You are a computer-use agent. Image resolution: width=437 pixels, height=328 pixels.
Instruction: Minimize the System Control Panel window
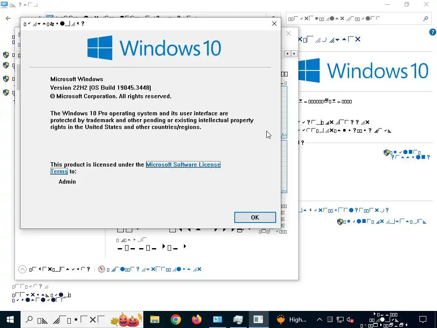[387, 4]
